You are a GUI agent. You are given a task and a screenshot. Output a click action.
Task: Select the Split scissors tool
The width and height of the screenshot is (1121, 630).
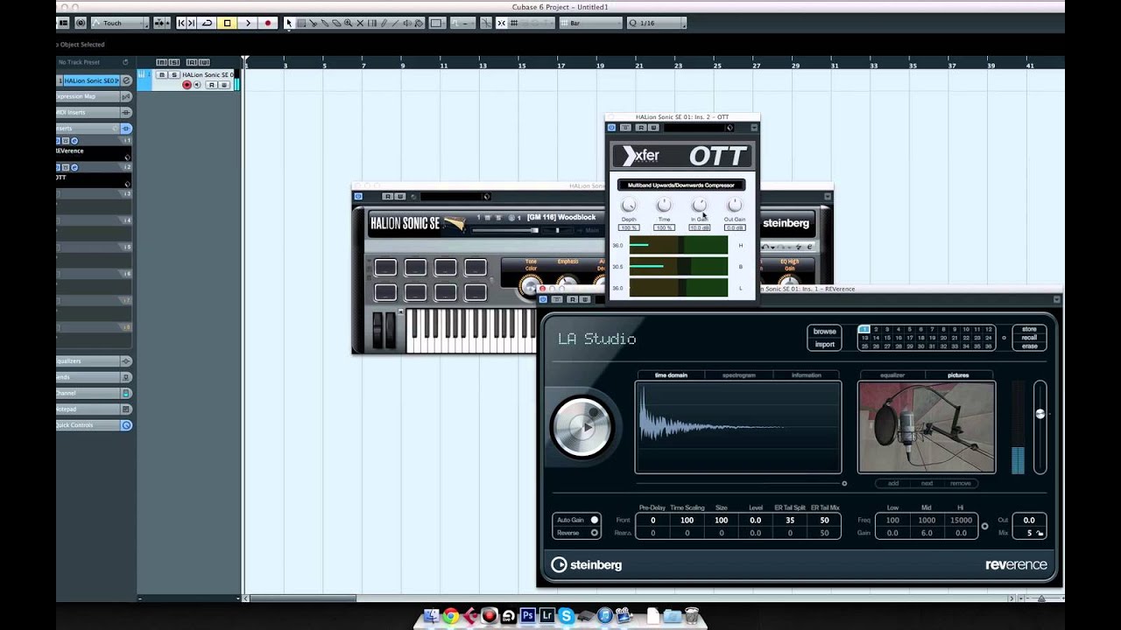pos(313,23)
